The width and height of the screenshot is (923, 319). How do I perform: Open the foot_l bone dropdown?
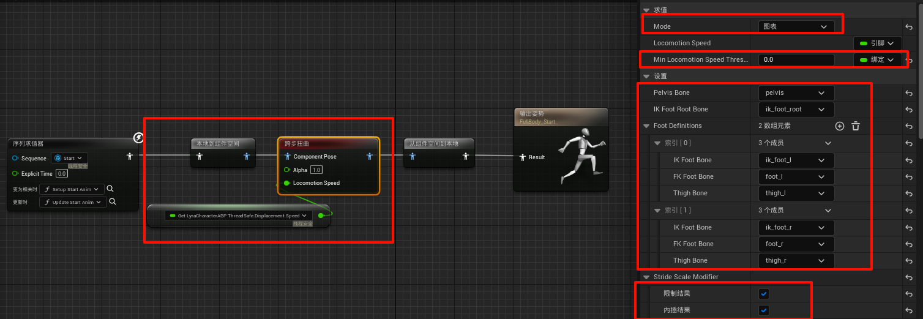[x=796, y=176]
